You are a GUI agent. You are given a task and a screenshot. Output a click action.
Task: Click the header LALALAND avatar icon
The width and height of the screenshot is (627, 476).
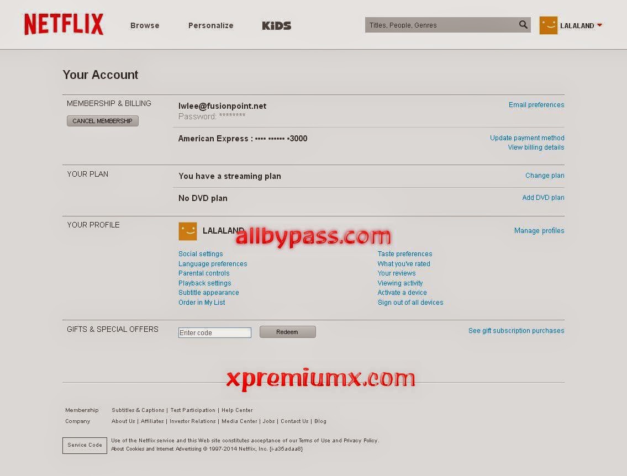(548, 25)
